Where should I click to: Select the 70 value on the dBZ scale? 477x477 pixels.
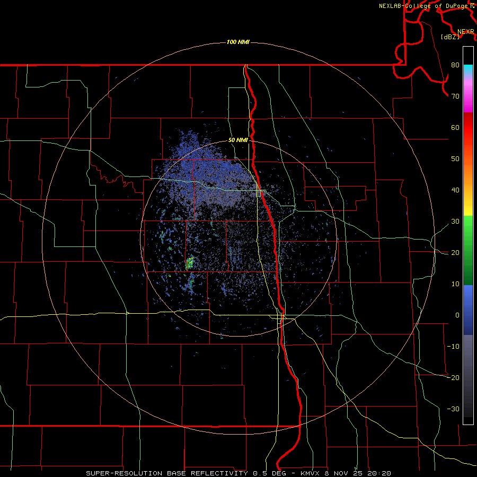point(455,96)
